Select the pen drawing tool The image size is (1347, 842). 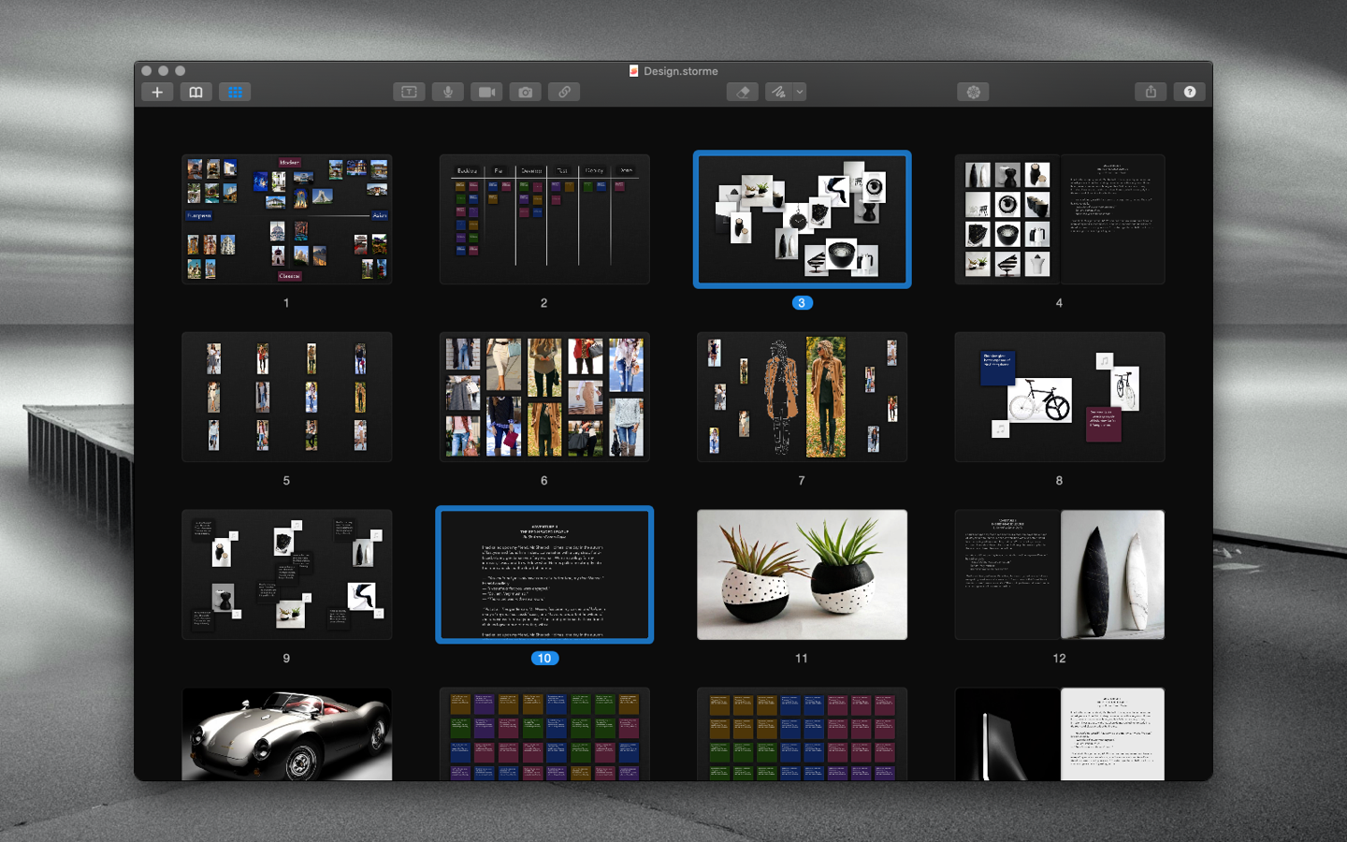779,92
